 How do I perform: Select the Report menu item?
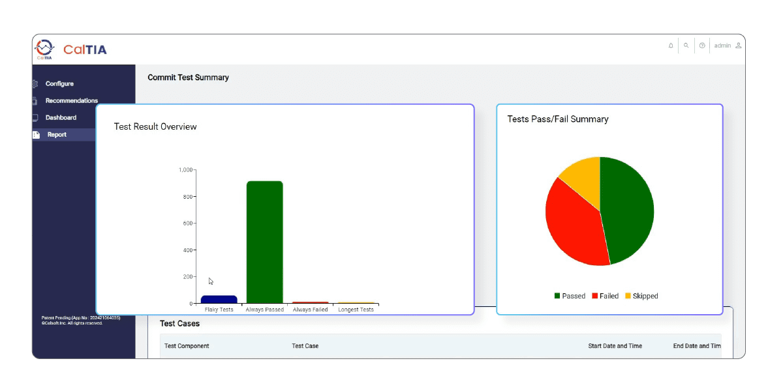(x=57, y=135)
